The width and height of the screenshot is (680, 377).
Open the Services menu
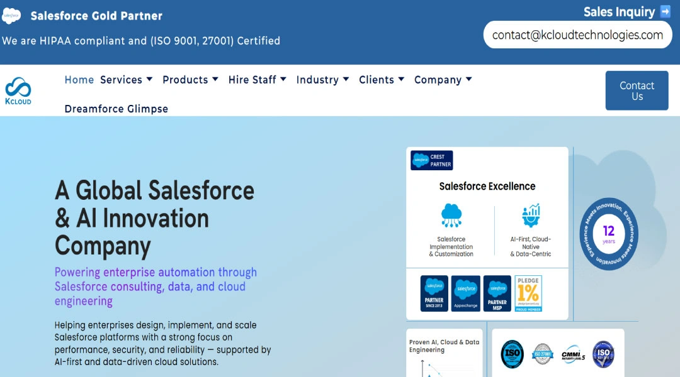pyautogui.click(x=122, y=80)
